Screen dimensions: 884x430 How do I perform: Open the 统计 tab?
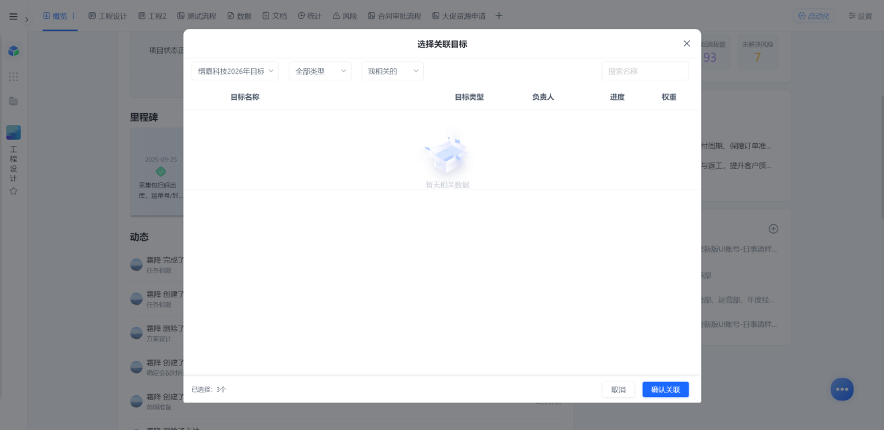pyautogui.click(x=310, y=16)
